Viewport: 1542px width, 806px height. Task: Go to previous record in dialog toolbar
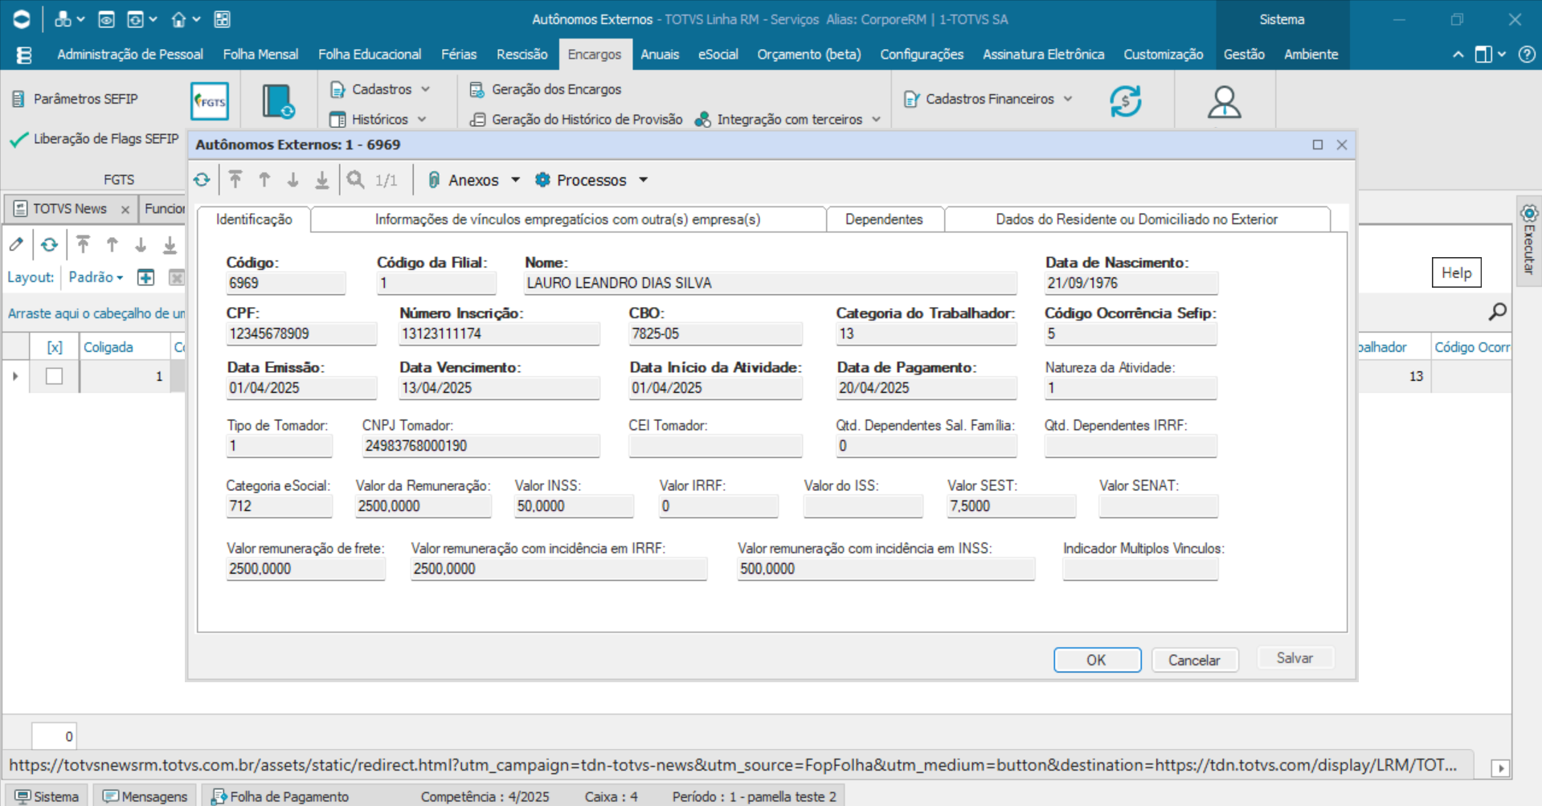click(x=264, y=180)
